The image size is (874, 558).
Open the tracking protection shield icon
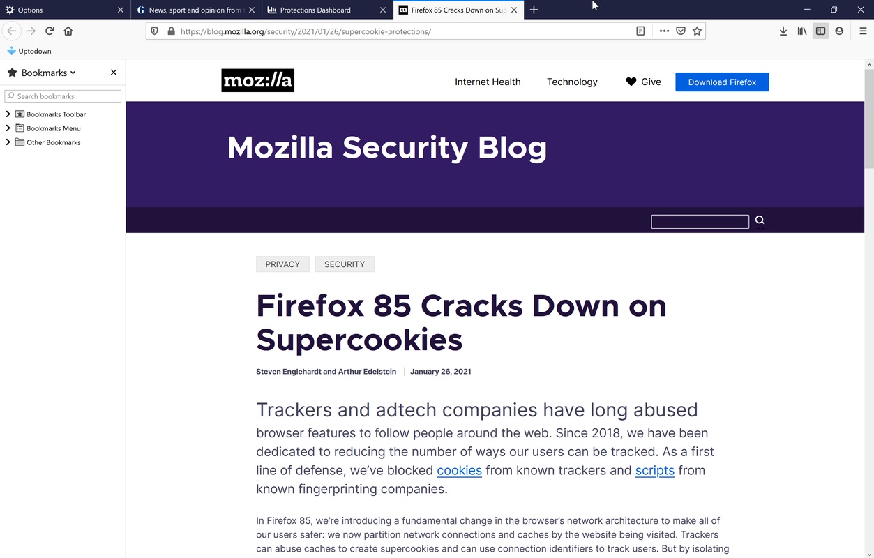[155, 31]
